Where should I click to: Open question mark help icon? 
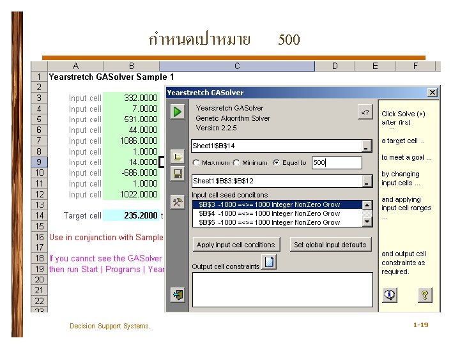point(425,295)
